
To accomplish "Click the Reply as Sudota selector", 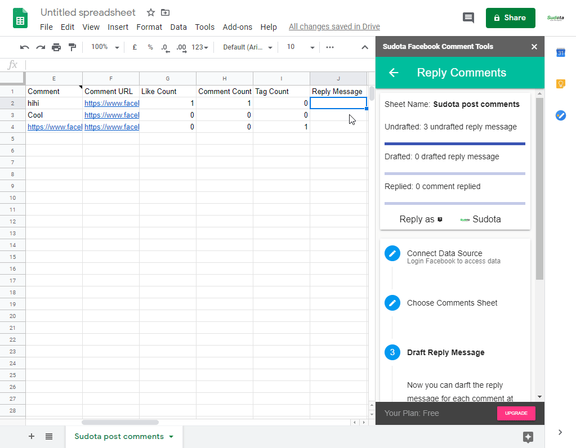I will (480, 219).
